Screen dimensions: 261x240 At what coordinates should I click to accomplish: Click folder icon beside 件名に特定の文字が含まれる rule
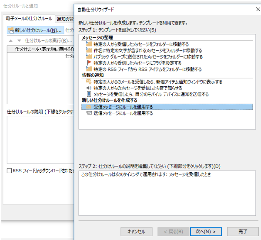[x=89, y=50]
